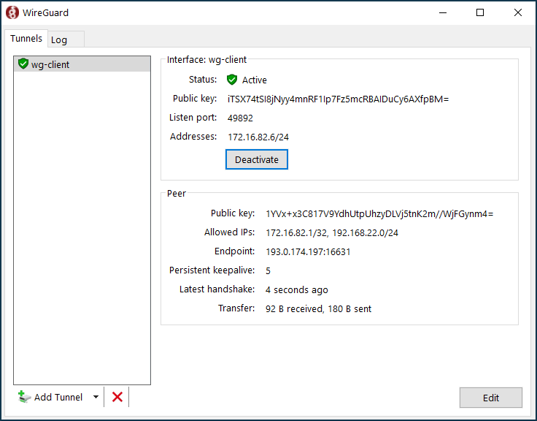
Task: Open the Edit tunnel dialog
Action: pos(490,398)
